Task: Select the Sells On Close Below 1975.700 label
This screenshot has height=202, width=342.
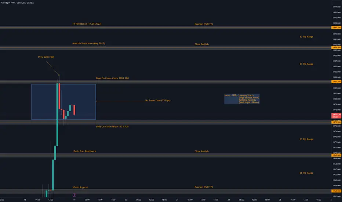Action: tap(112, 127)
